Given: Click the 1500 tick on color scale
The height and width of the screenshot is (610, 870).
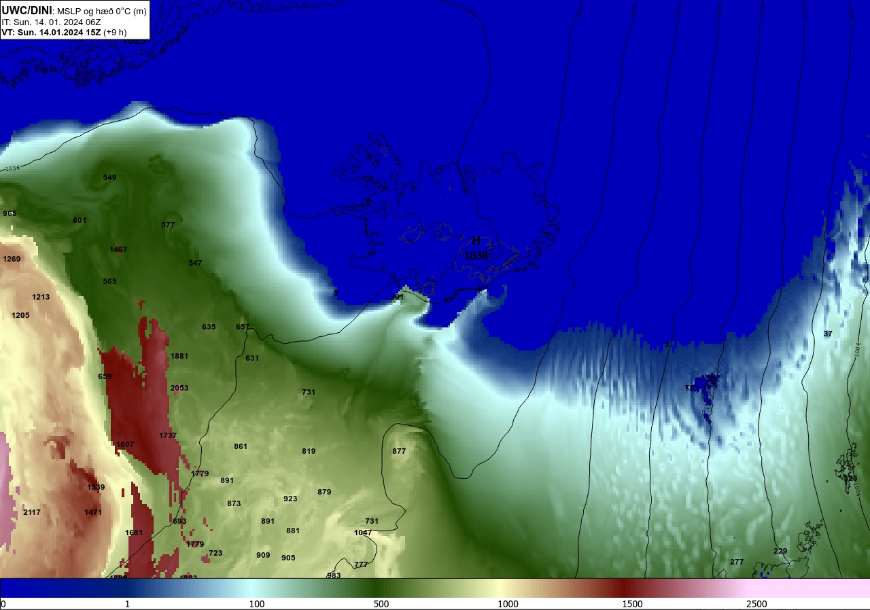Looking at the screenshot, I should point(632,604).
